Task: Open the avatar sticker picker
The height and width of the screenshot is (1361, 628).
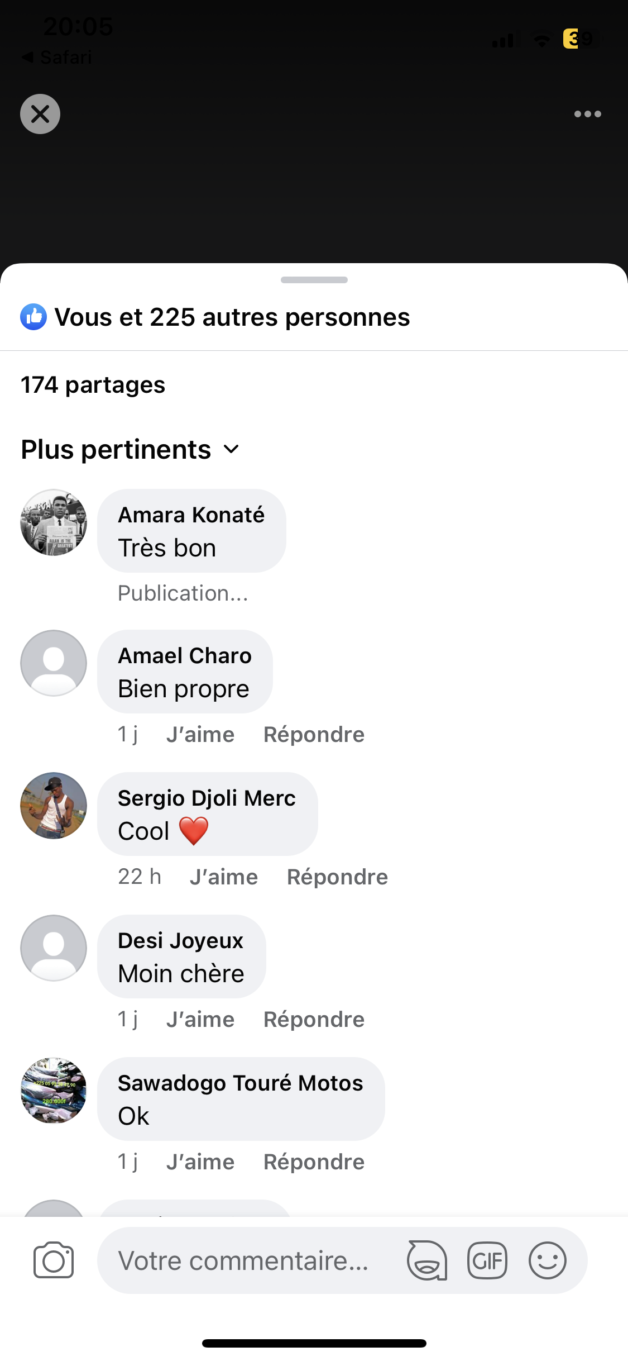Action: pyautogui.click(x=427, y=1260)
